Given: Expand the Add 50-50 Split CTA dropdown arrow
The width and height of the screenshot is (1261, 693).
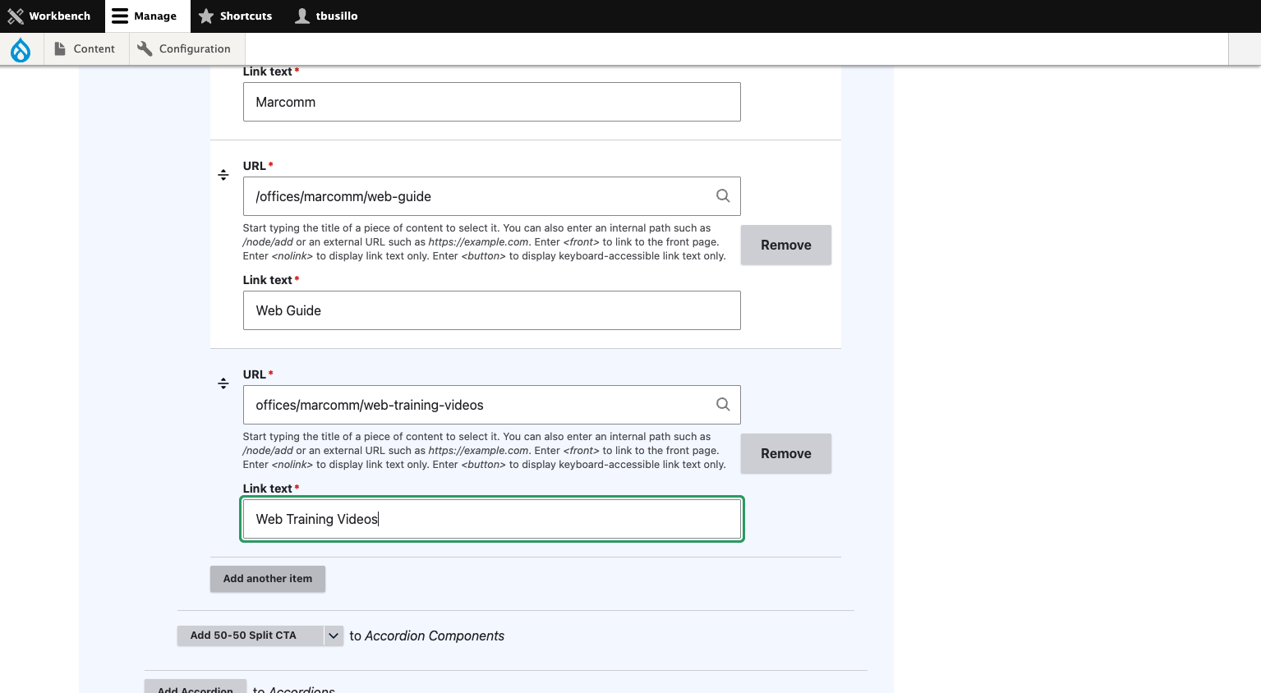Looking at the screenshot, I should 334,636.
